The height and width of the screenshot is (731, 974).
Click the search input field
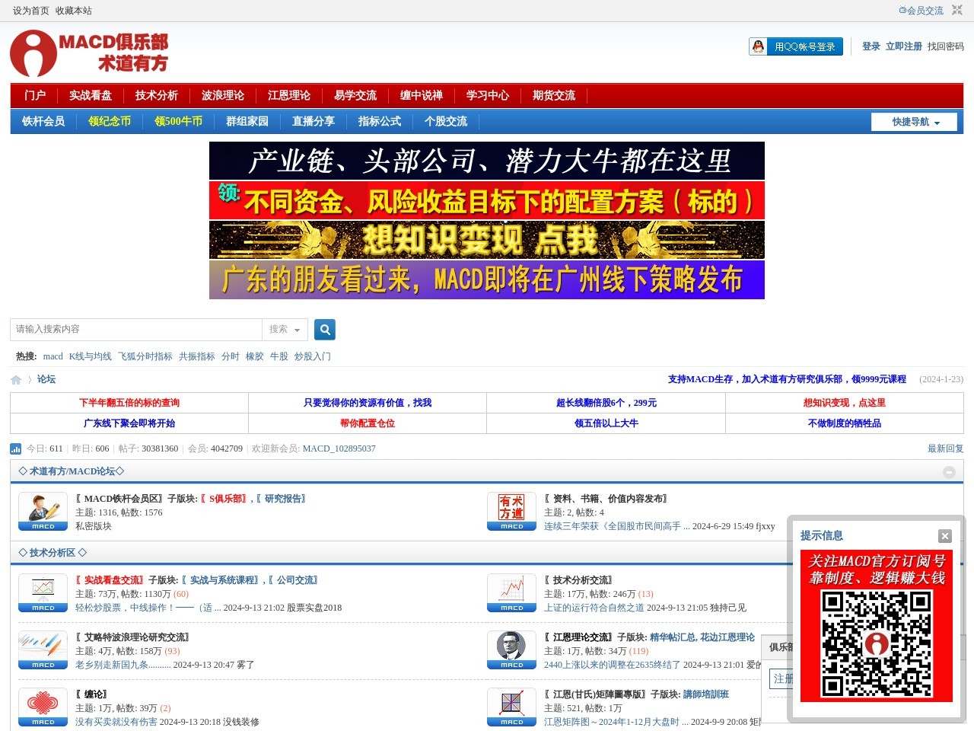pyautogui.click(x=137, y=329)
